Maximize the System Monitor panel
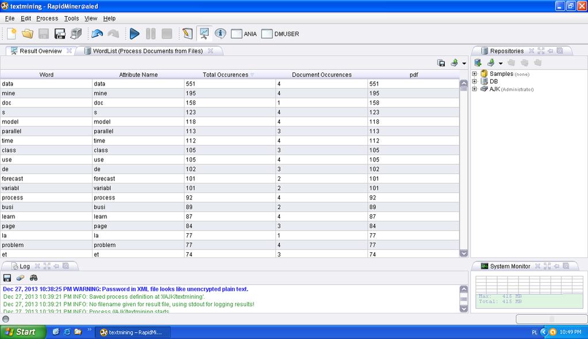This screenshot has width=588, height=339. point(547,266)
